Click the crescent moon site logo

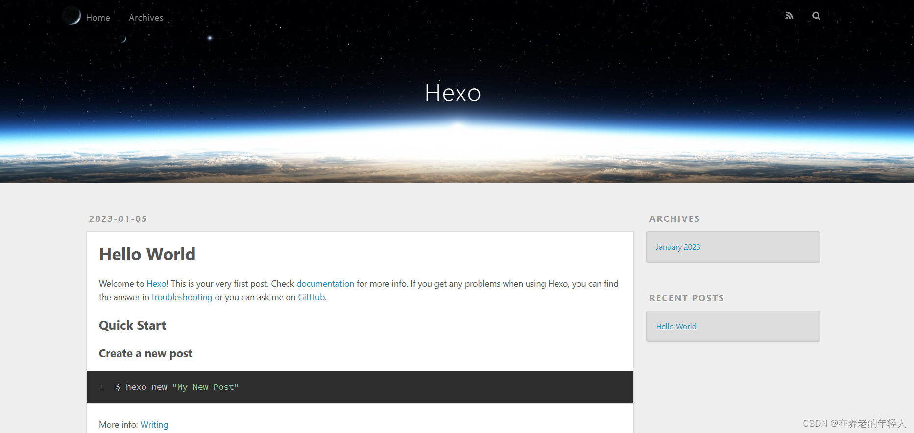72,16
